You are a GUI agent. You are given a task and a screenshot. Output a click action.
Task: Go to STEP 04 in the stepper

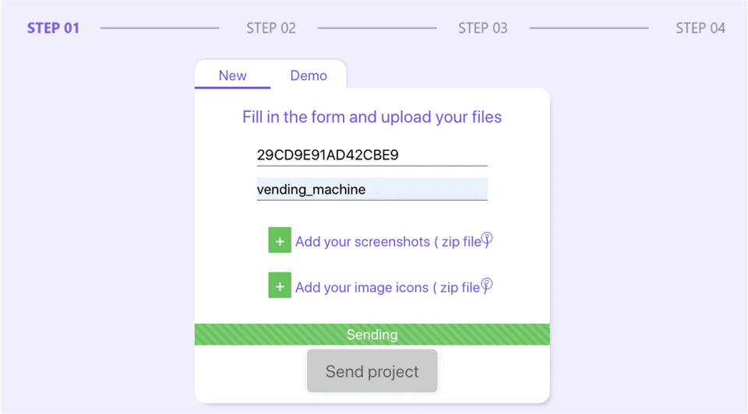coord(700,28)
